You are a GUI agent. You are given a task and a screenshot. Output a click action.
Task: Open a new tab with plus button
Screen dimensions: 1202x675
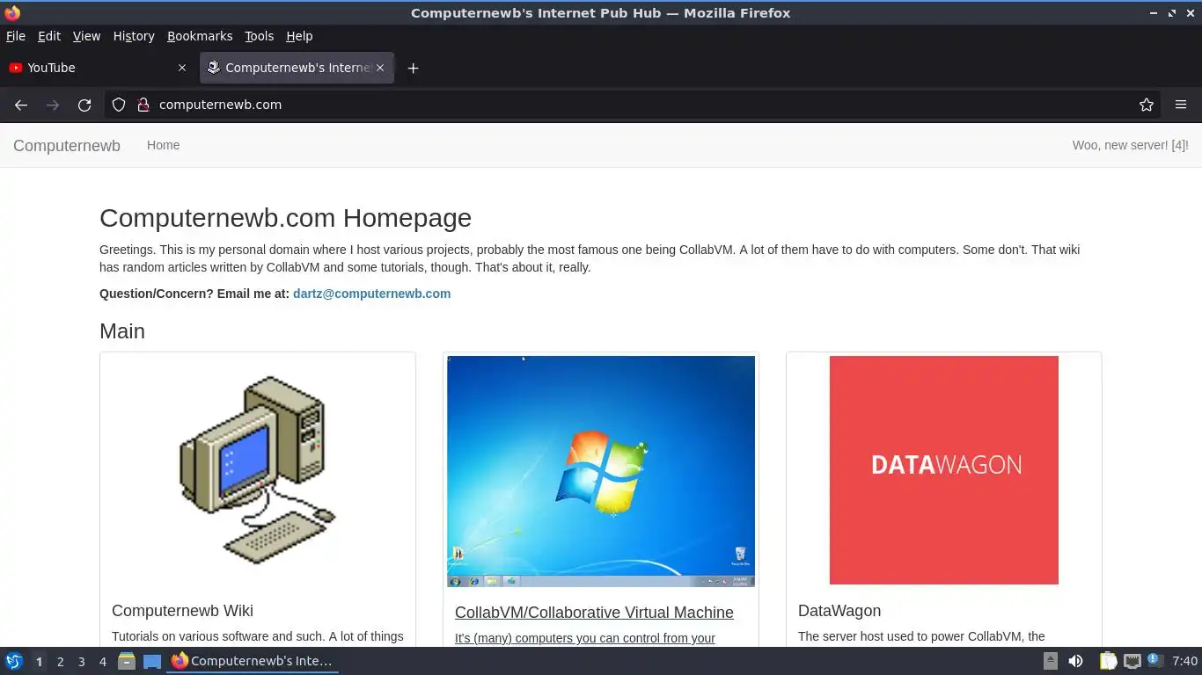pos(413,68)
